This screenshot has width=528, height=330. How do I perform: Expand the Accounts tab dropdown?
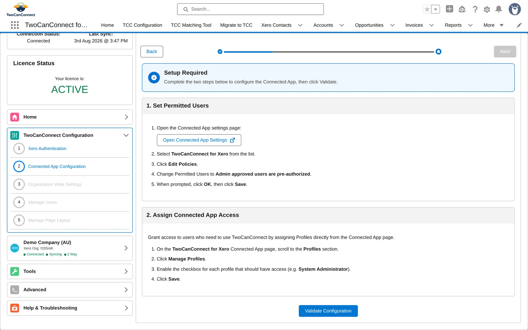pos(342,25)
